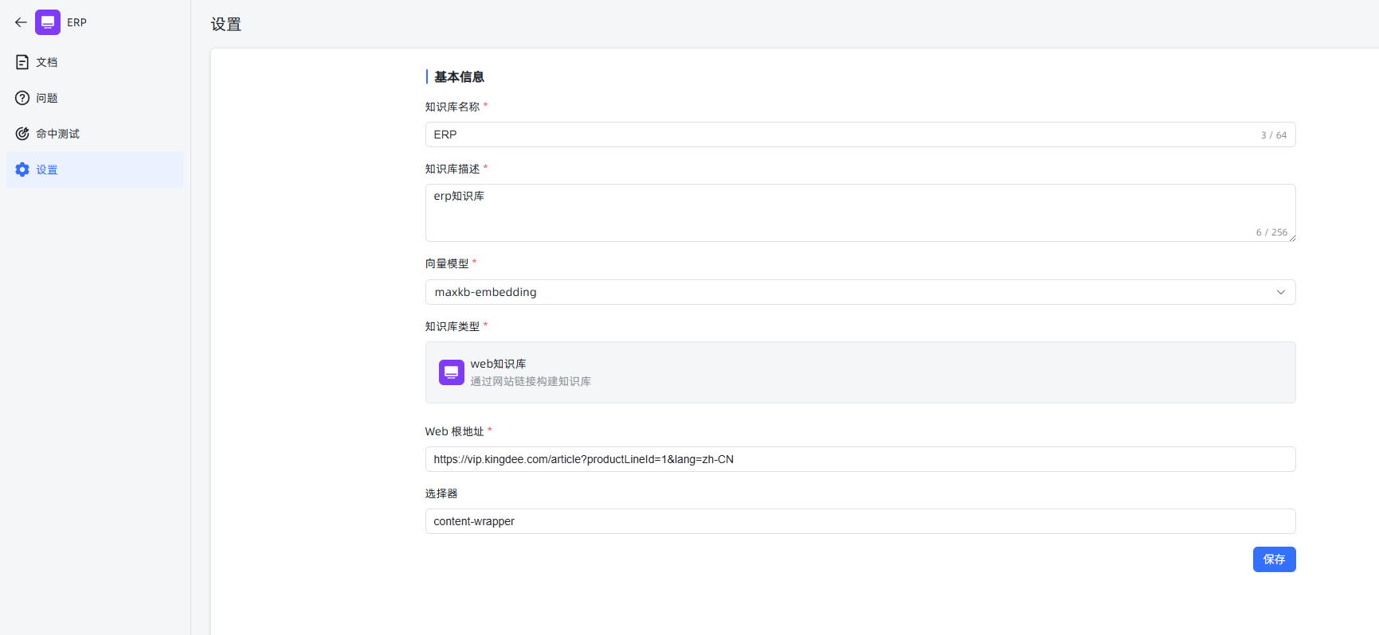Click the question mark icon beside 问题
The width and height of the screenshot is (1379, 635).
pos(22,98)
